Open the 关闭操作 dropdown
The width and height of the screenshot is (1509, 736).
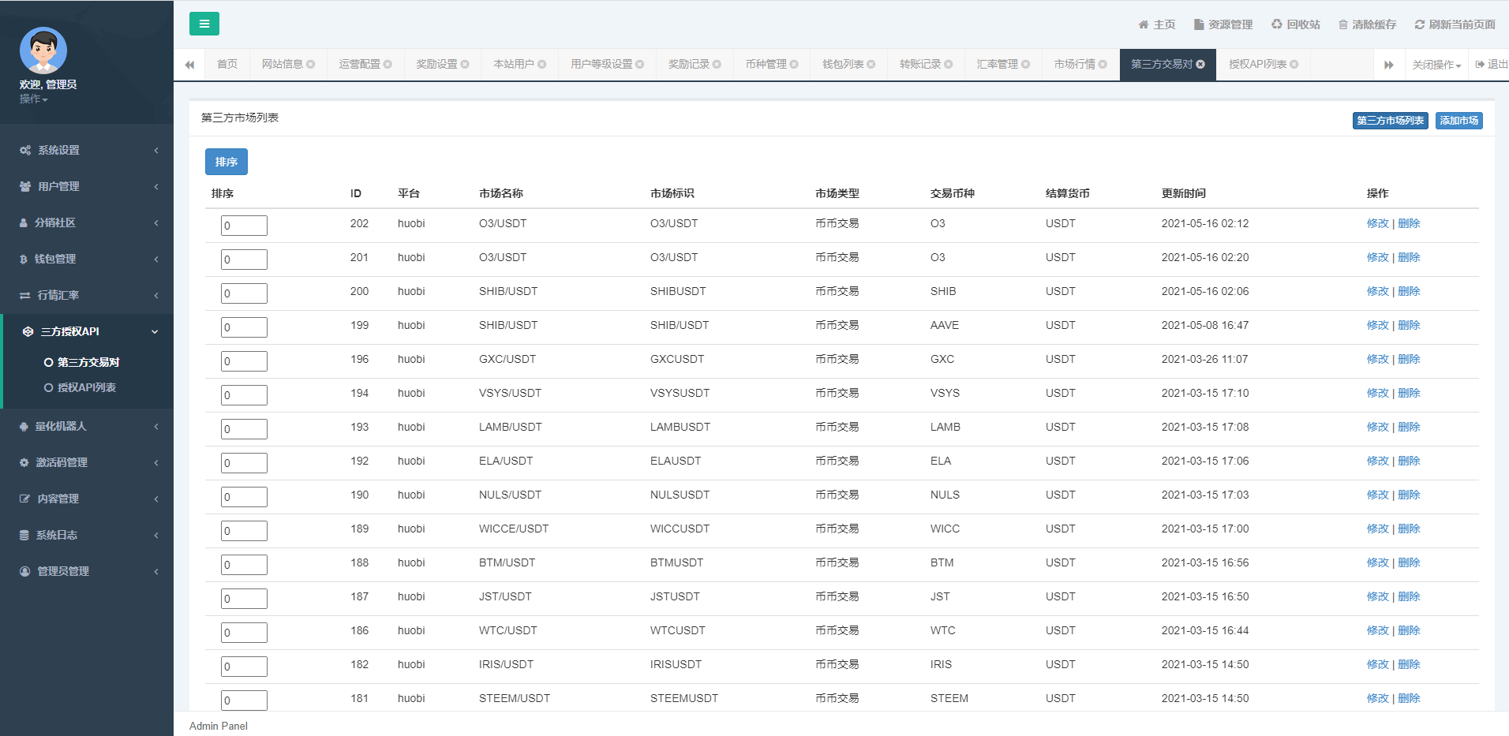(1436, 65)
